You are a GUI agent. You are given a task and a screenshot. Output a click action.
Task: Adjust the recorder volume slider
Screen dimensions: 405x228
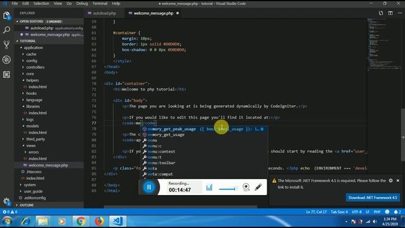(228, 189)
